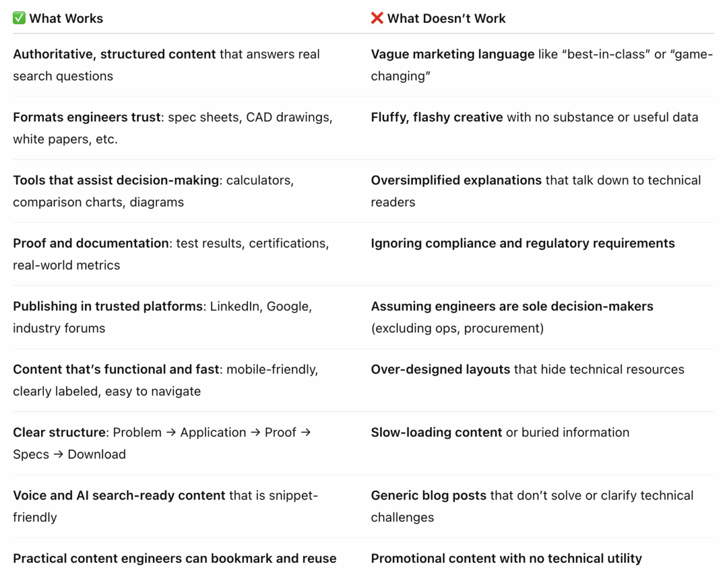The width and height of the screenshot is (727, 571).
Task: Click the "What Works" column header
Action: [x=66, y=19]
